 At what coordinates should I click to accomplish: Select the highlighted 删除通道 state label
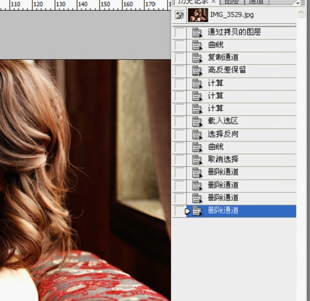[223, 210]
